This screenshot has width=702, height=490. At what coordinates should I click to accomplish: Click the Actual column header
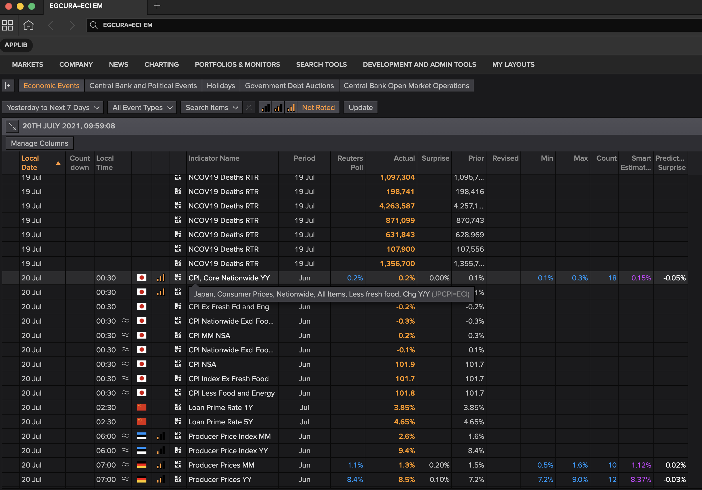pos(391,163)
